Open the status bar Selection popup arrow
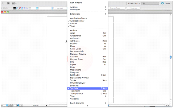The width and height of the screenshot is (173, 108). [47, 105]
